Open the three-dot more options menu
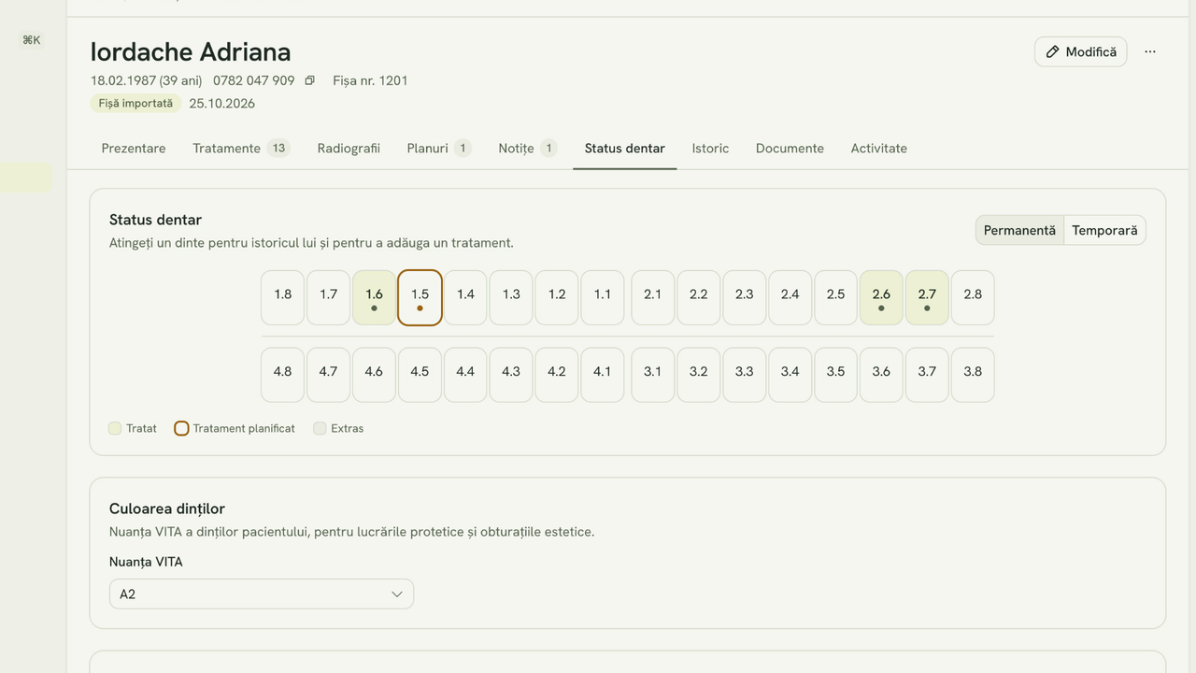This screenshot has height=673, width=1196. [x=1150, y=51]
